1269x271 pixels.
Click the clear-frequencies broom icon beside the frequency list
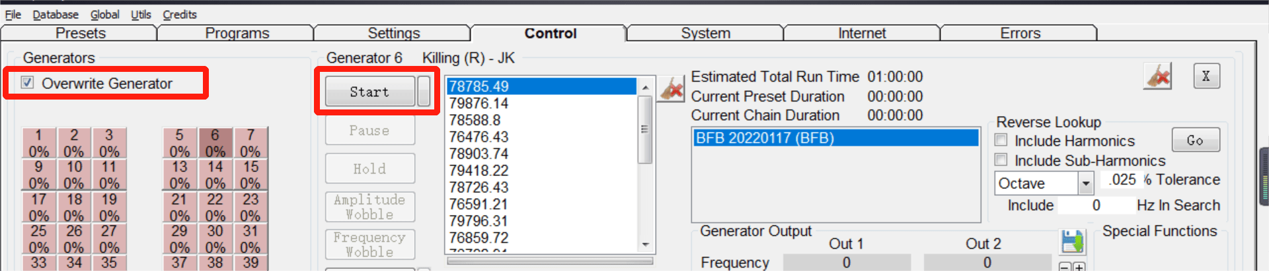pos(671,88)
